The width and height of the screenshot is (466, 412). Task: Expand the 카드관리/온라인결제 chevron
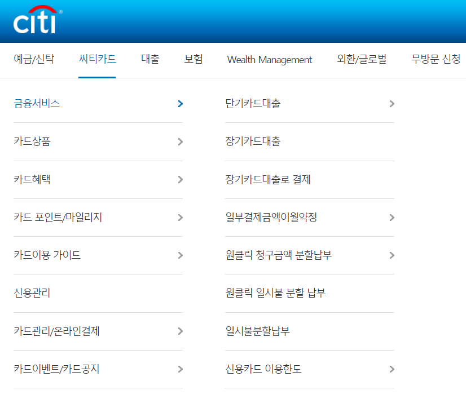pyautogui.click(x=180, y=331)
